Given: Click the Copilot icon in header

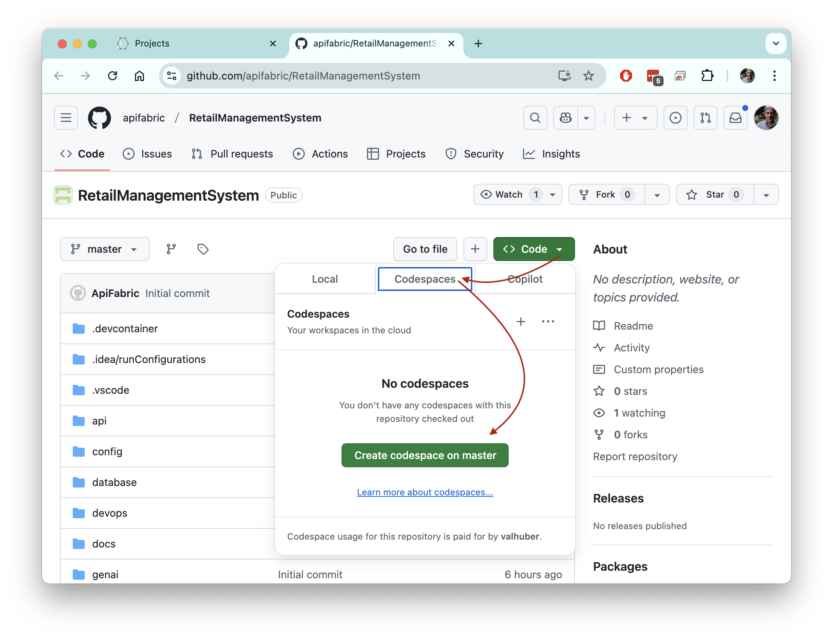Looking at the screenshot, I should pyautogui.click(x=565, y=118).
